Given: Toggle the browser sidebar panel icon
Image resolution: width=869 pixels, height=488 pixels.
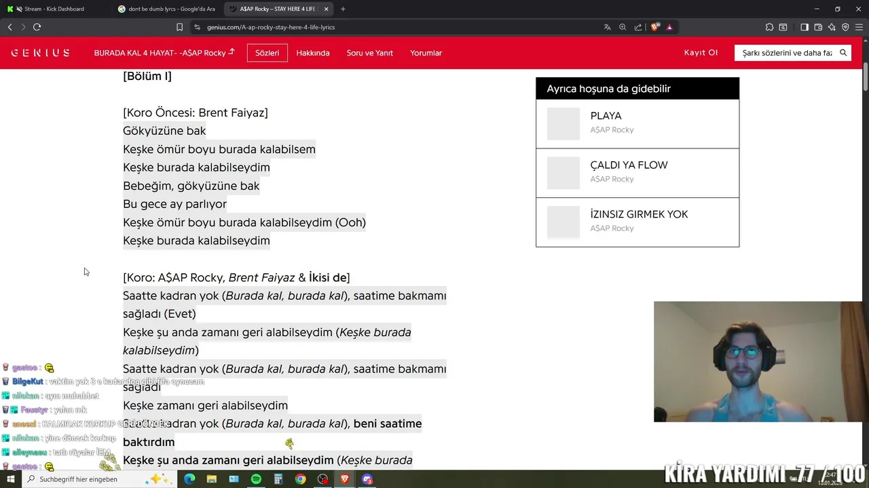Looking at the screenshot, I should (805, 27).
